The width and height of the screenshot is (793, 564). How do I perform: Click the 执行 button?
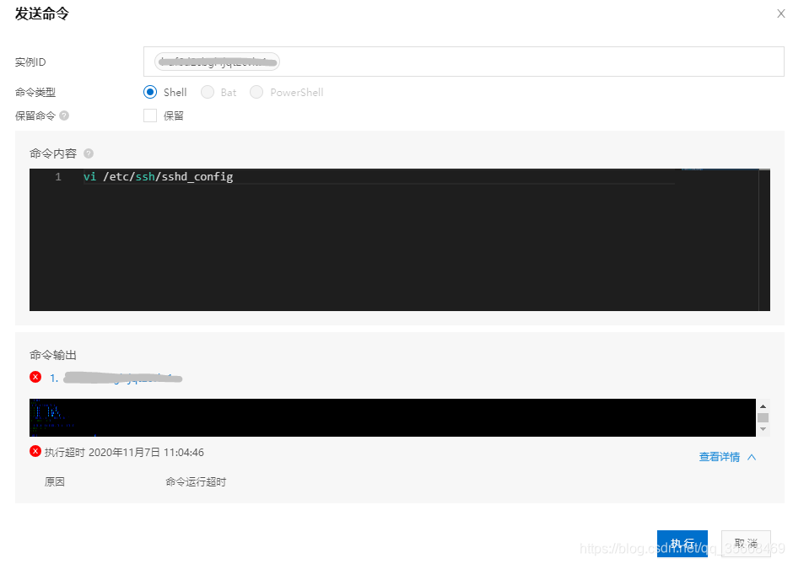point(682,543)
